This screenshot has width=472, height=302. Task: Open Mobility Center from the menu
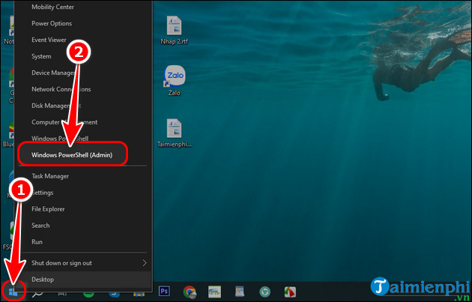tap(83, 7)
